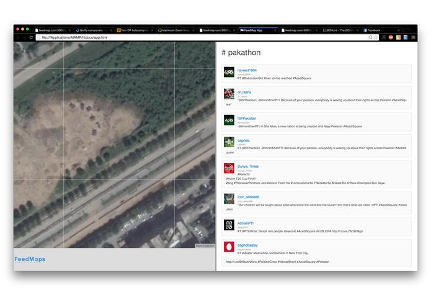Open AbbasiPTI profile link

245,223
